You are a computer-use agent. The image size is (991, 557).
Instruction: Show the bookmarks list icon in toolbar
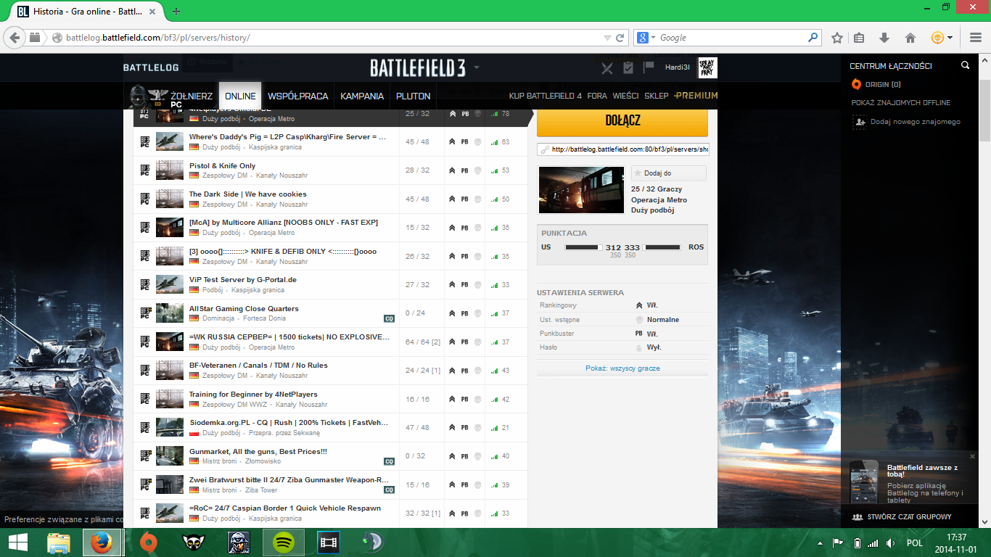[x=860, y=38]
